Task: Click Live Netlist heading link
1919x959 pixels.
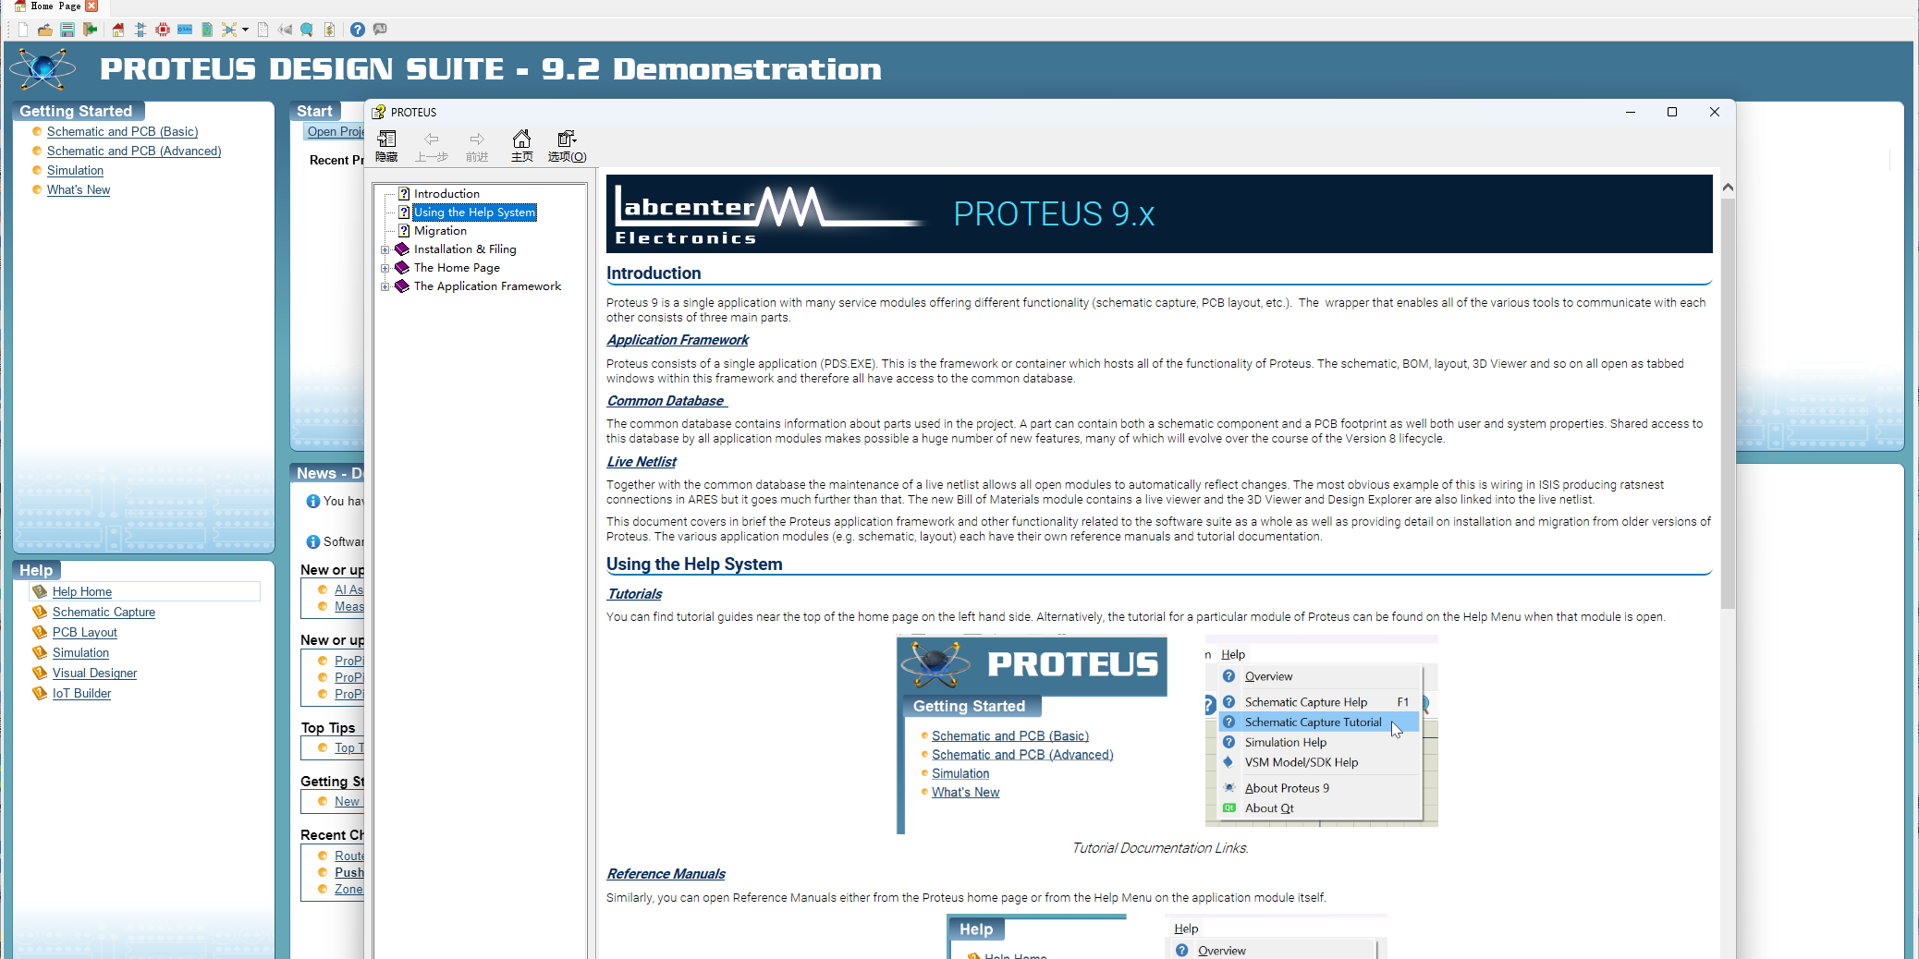Action: (642, 462)
